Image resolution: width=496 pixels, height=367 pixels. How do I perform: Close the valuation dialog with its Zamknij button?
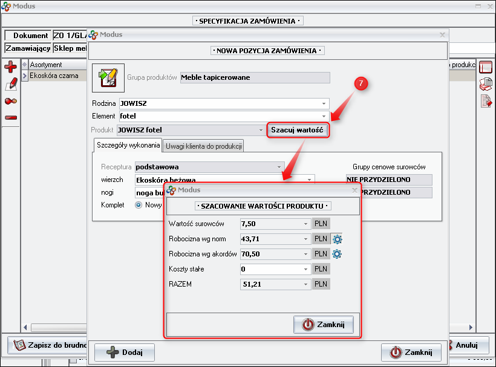click(323, 325)
